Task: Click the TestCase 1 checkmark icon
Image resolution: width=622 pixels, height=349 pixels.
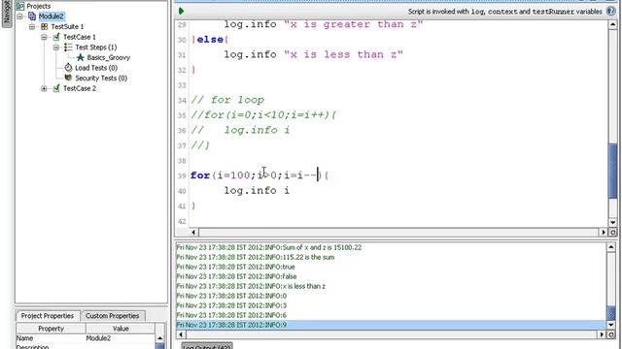Action: pyautogui.click(x=56, y=37)
